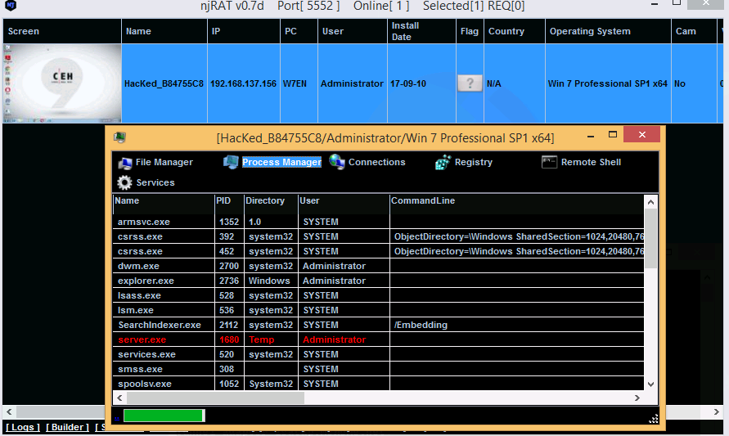This screenshot has width=729, height=436.
Task: Select lsass.exe process row
Action: (x=379, y=295)
